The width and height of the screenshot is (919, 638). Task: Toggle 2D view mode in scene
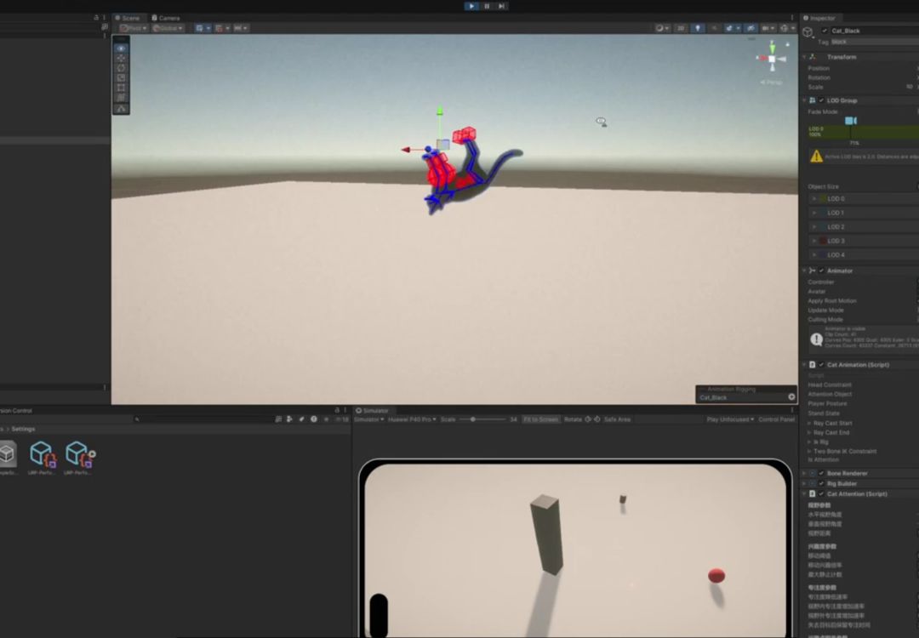pyautogui.click(x=681, y=28)
